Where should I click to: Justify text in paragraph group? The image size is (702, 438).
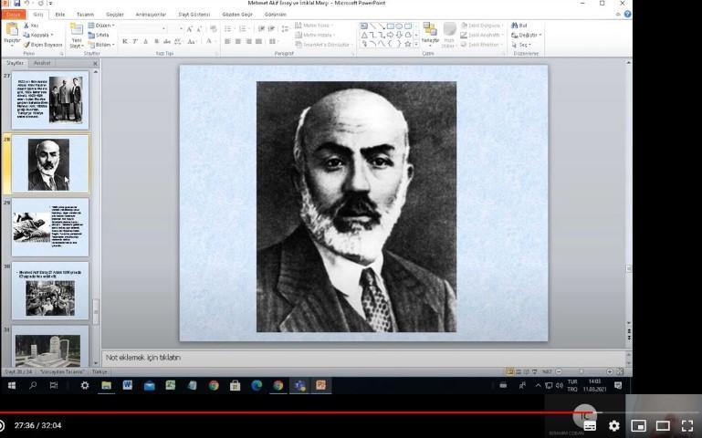point(258,41)
